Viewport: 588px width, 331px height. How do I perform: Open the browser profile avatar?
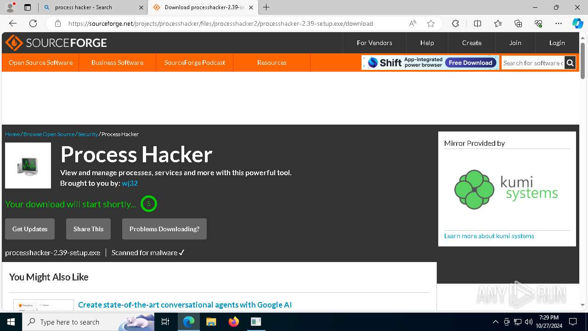click(x=10, y=7)
